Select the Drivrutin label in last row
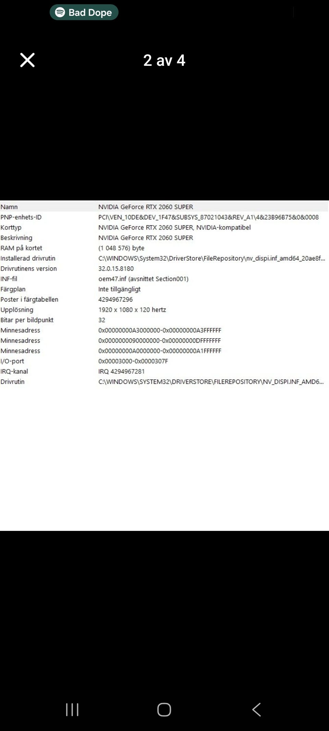329x731 pixels. (x=12, y=381)
